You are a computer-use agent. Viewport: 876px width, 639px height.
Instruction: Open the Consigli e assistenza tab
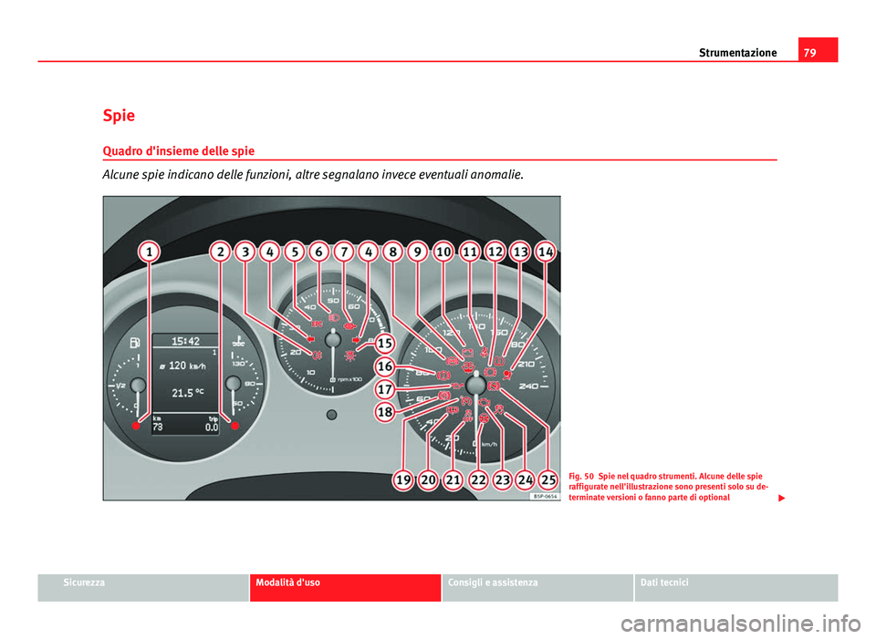[x=537, y=588]
